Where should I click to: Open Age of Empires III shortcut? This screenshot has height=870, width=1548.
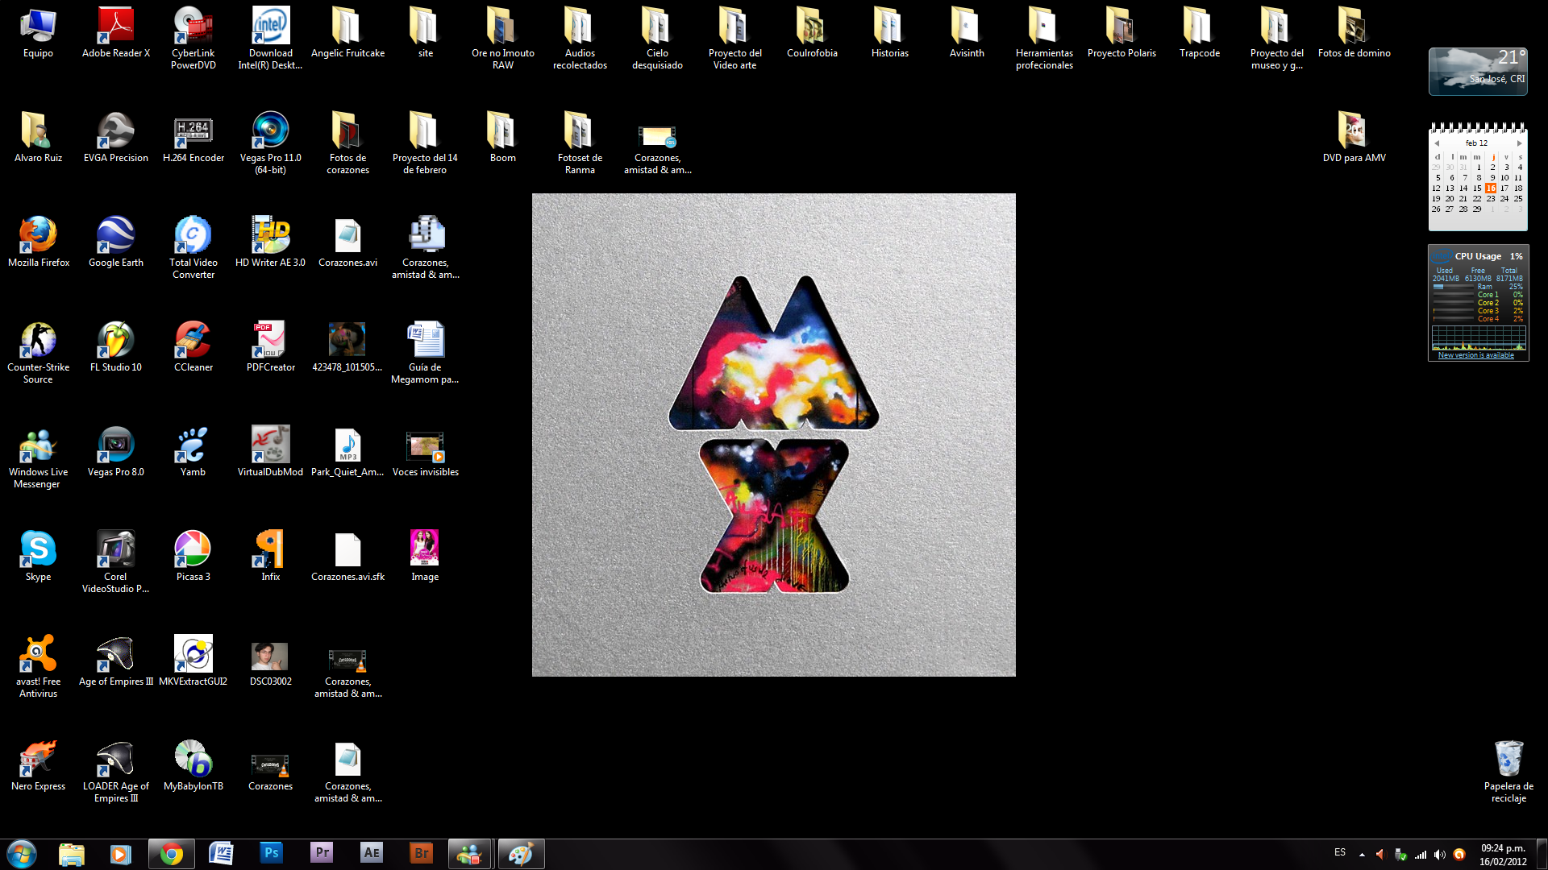[x=115, y=661]
